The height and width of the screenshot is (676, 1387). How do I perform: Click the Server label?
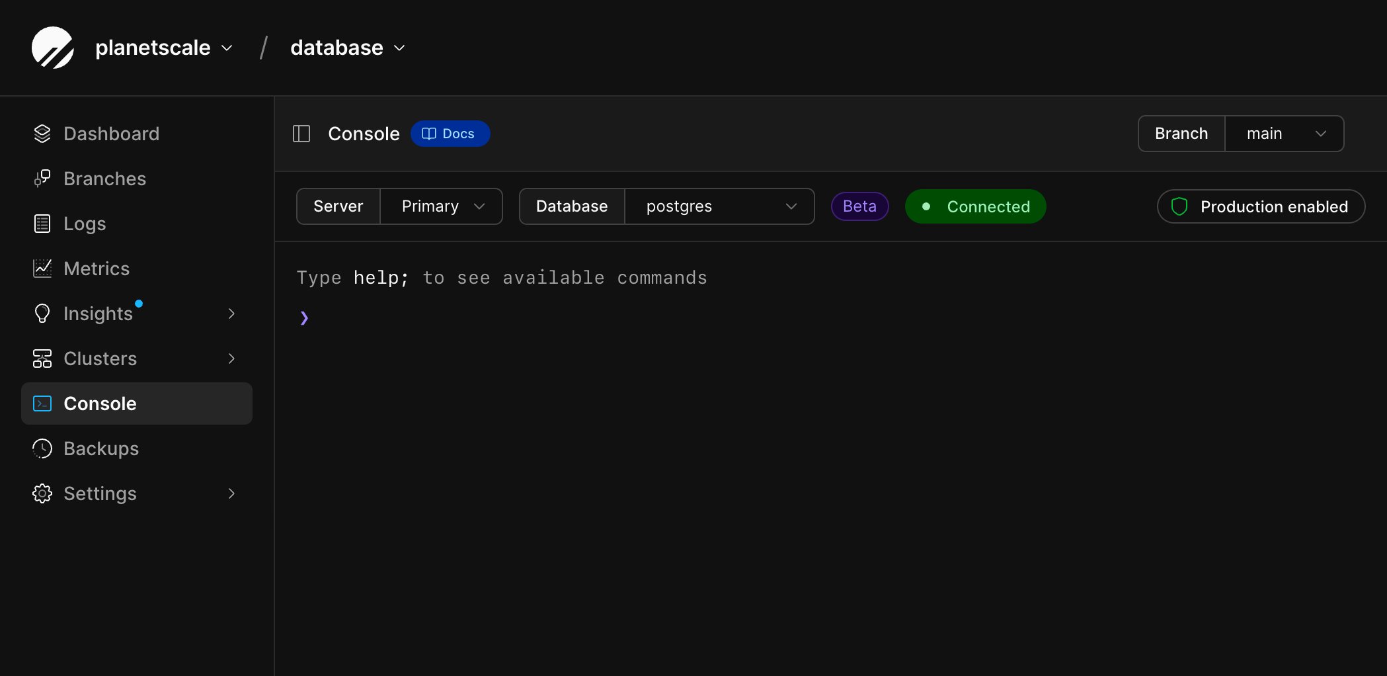[x=338, y=206]
